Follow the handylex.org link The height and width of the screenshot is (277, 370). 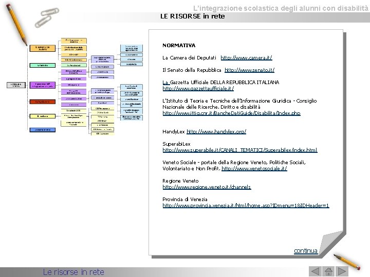point(216,131)
